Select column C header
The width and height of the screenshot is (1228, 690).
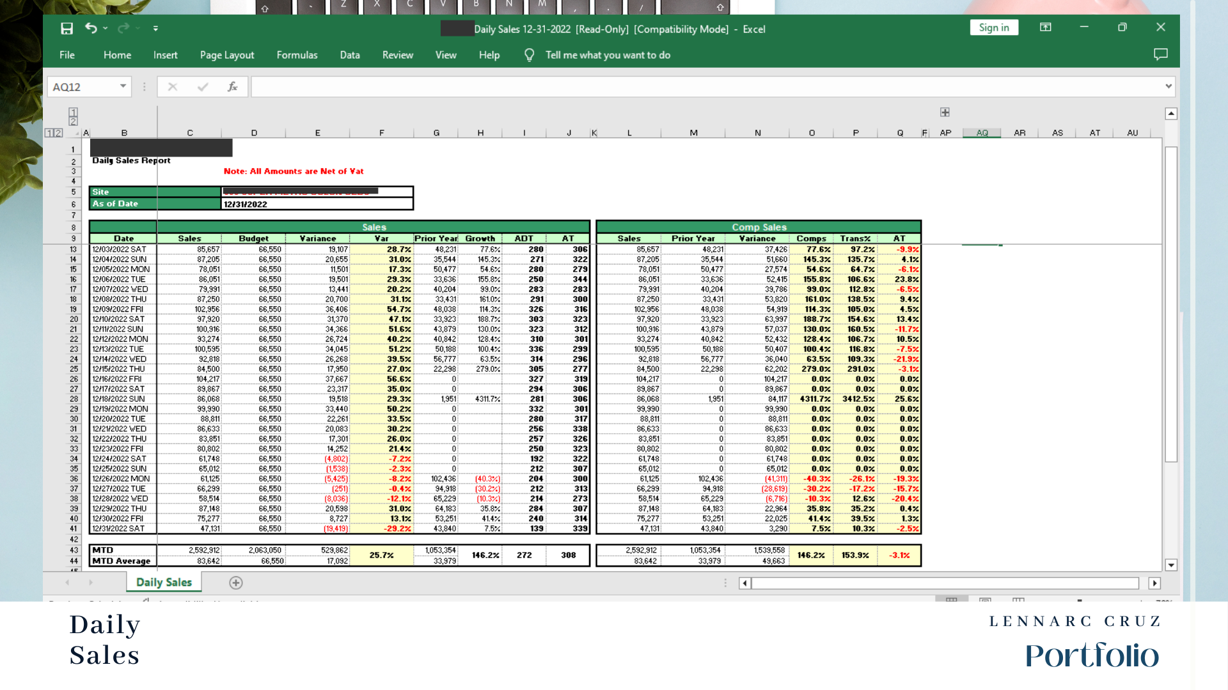190,133
